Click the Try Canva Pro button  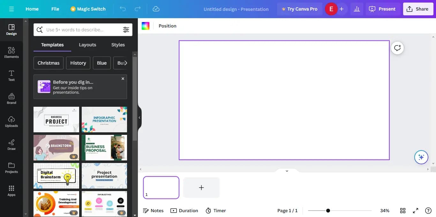click(299, 9)
